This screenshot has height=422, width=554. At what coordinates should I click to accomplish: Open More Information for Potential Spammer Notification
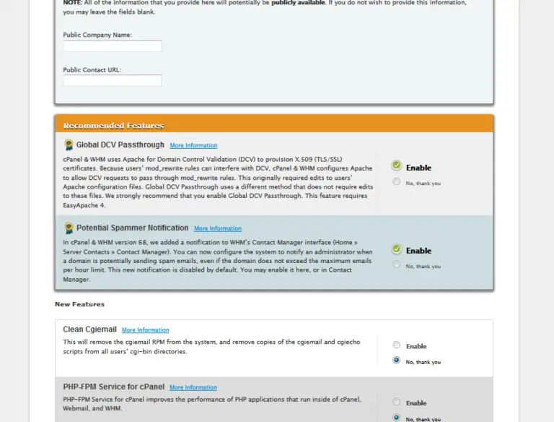coord(217,229)
